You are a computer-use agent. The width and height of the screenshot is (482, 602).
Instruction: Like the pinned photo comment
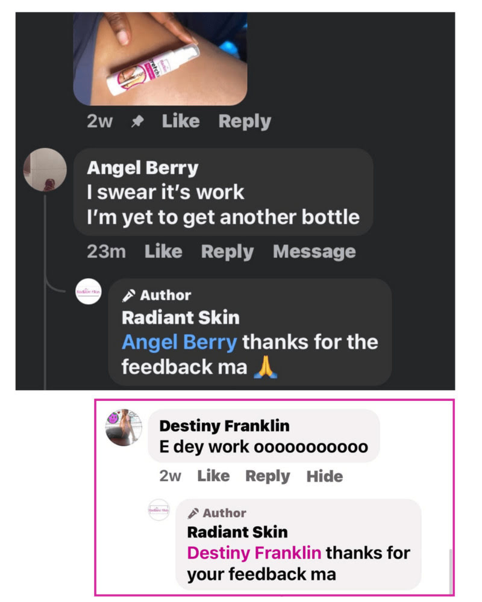(x=181, y=122)
